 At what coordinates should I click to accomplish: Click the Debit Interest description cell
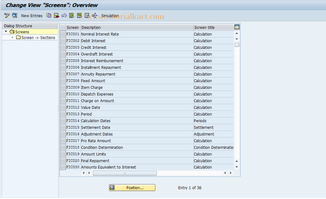pyautogui.click(x=137, y=41)
